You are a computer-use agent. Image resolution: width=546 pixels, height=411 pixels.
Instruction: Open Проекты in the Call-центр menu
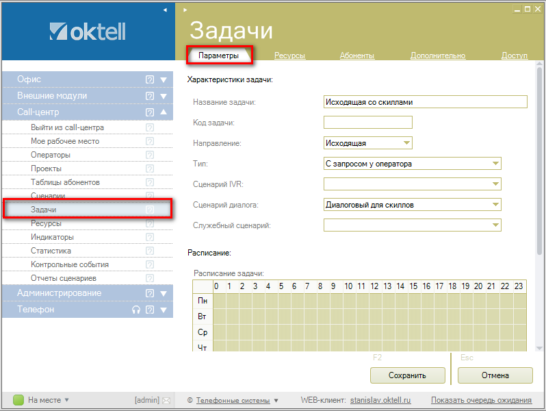point(47,169)
